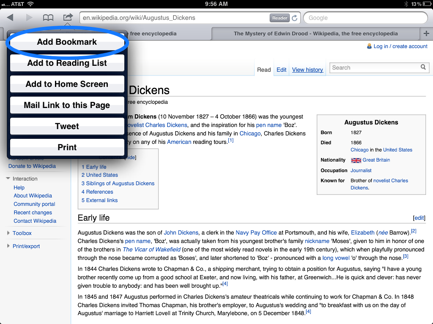433x324 pixels.
Task: Tap the Safari forward arrow
Action: coord(29,18)
